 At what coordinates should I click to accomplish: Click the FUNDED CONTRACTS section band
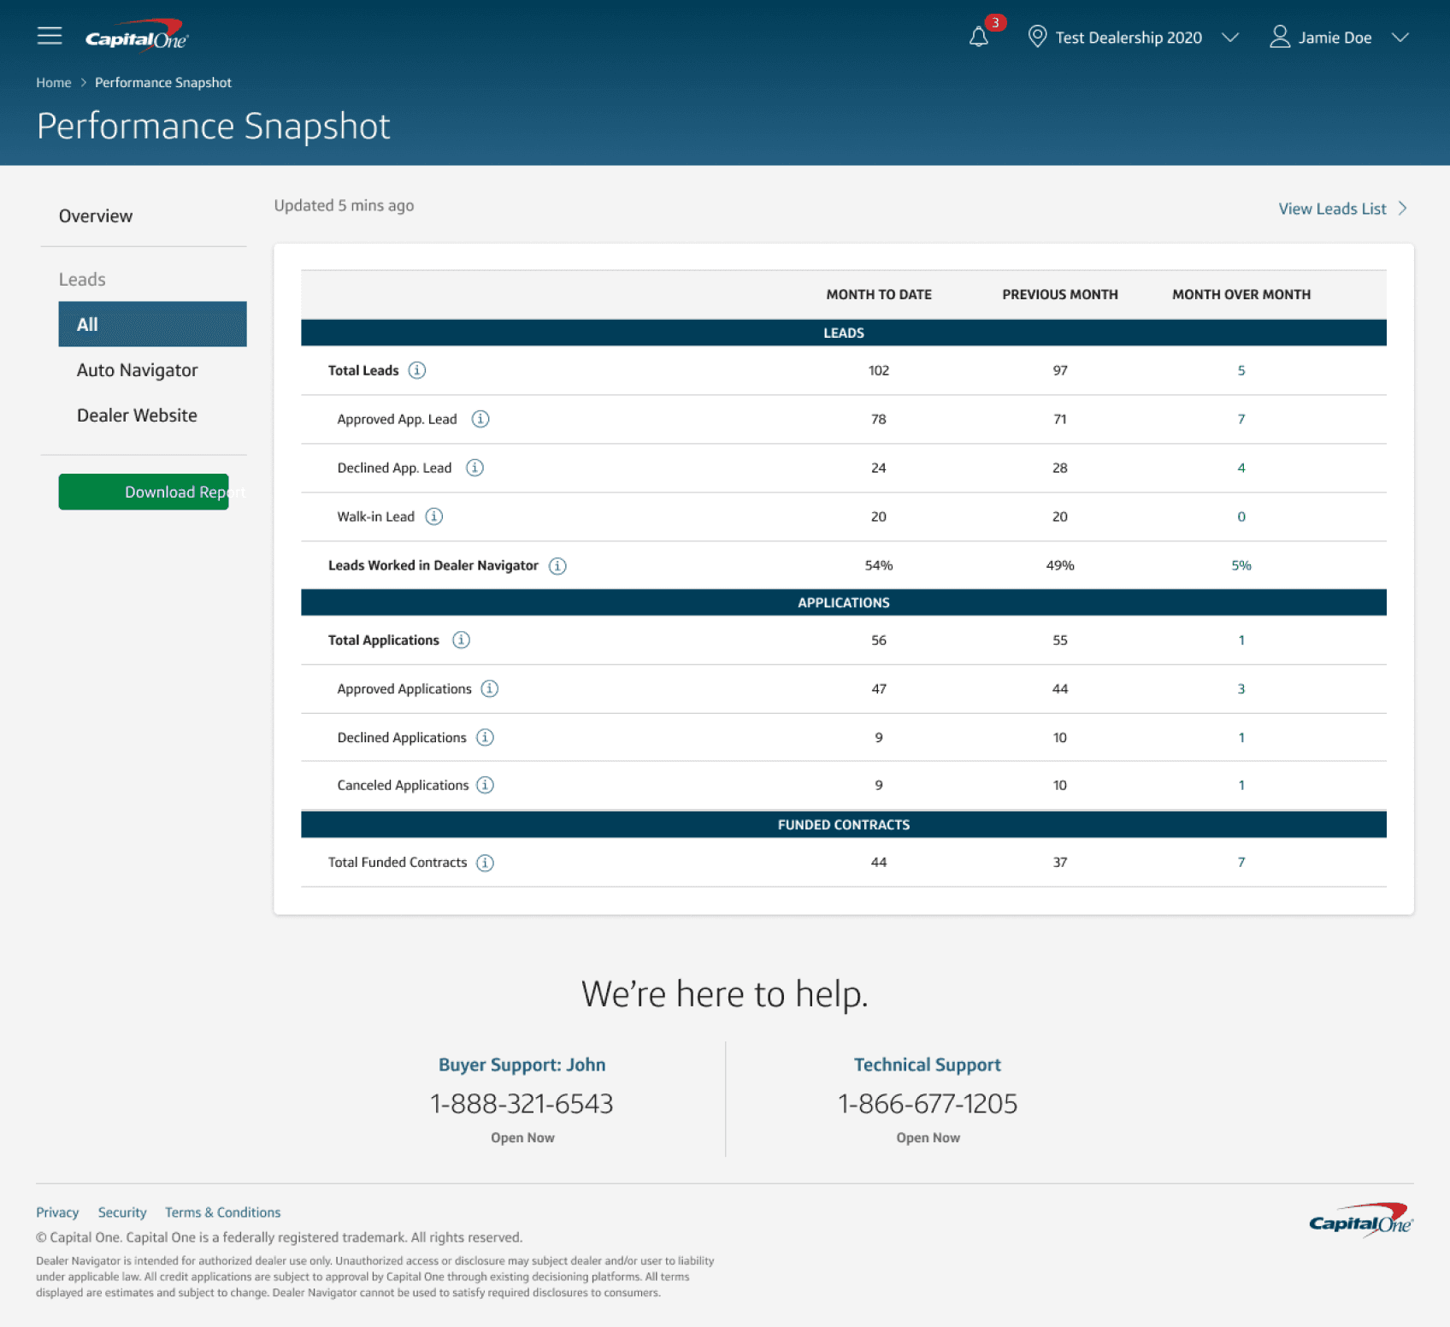(844, 825)
